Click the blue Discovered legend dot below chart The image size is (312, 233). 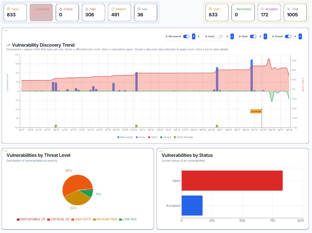tap(119, 137)
